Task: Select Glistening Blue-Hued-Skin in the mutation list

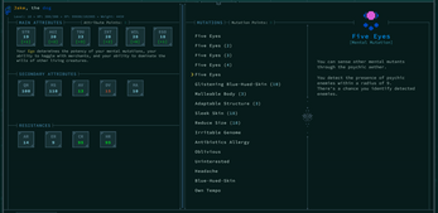Action: click(238, 84)
